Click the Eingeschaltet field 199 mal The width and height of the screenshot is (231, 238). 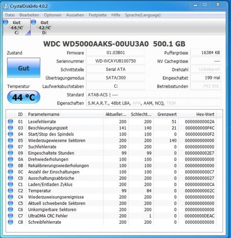pyautogui.click(x=206, y=78)
